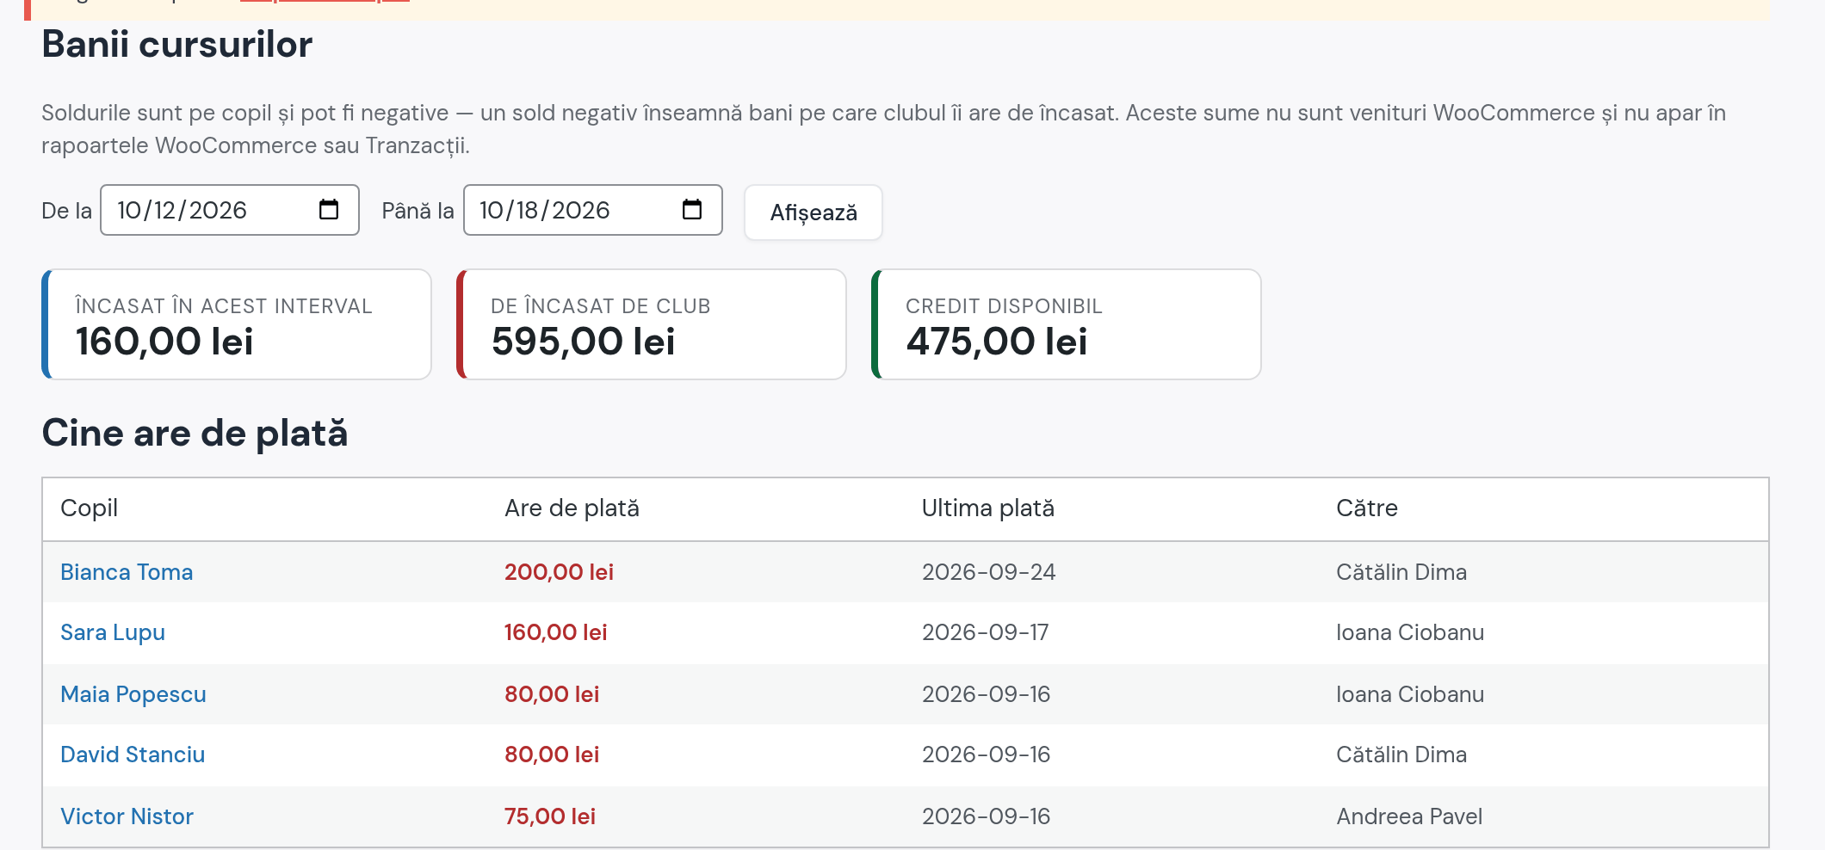Click Sara Lupu's 160,00 lei amount
This screenshot has width=1825, height=850.
pos(556,632)
